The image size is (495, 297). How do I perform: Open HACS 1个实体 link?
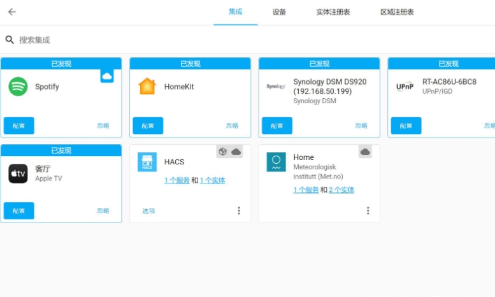tap(212, 180)
